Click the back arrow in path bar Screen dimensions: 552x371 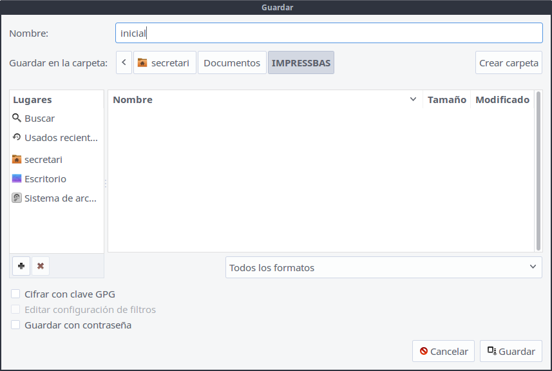[124, 63]
